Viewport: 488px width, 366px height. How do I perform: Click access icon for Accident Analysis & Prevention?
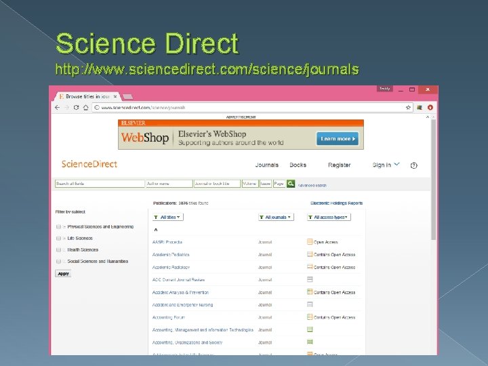[x=310, y=292]
